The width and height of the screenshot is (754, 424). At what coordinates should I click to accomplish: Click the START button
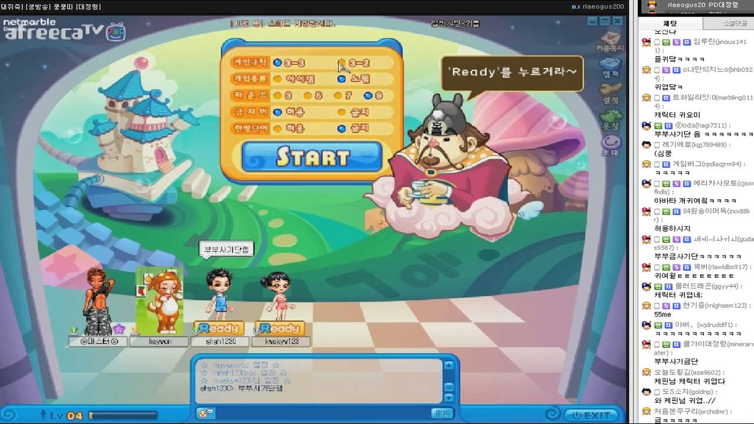click(x=312, y=157)
